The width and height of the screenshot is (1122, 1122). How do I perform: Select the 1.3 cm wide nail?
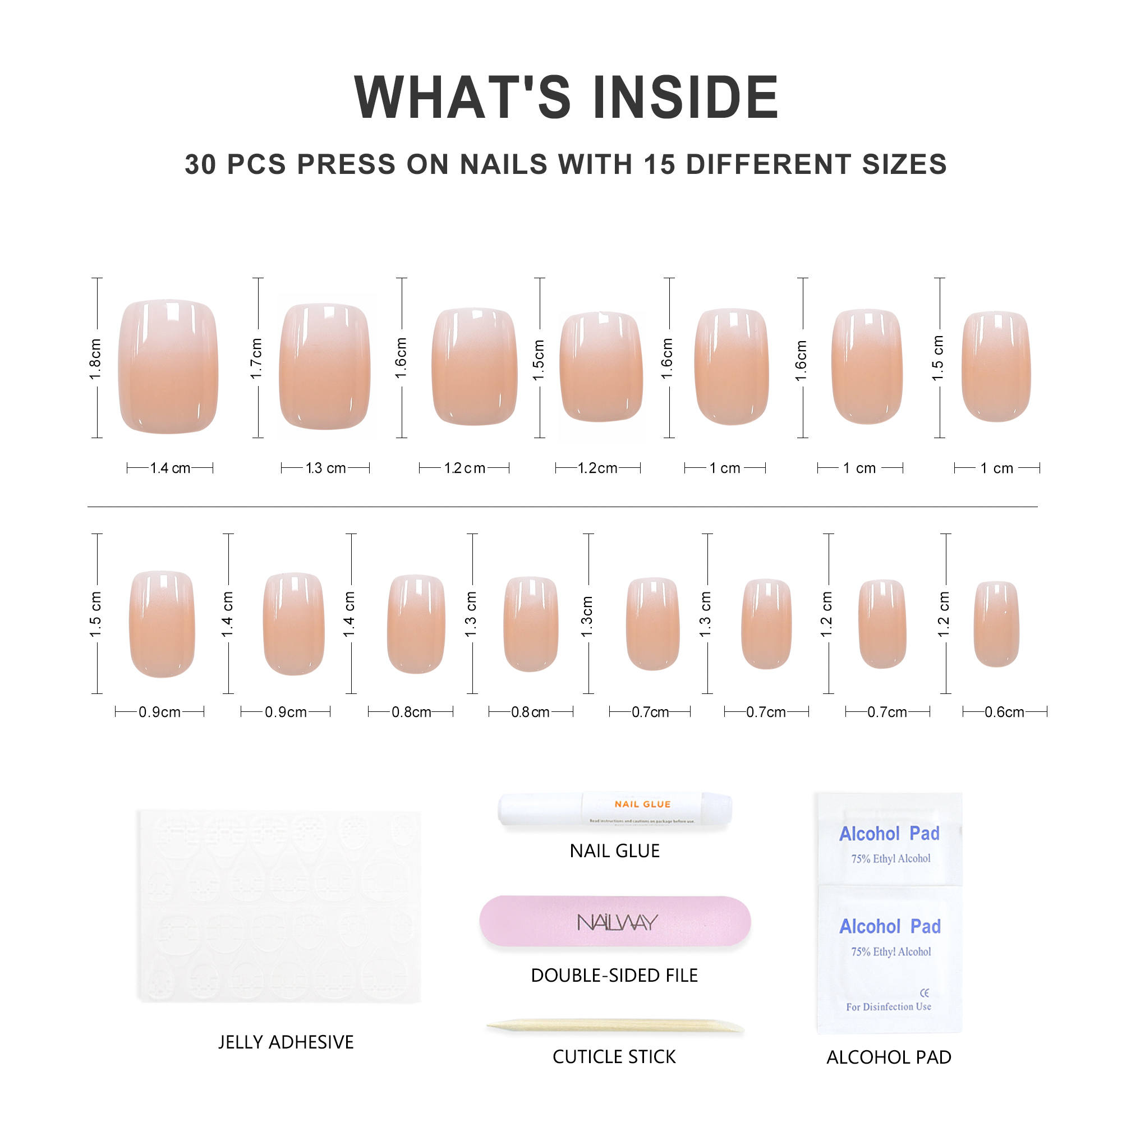pyautogui.click(x=325, y=366)
